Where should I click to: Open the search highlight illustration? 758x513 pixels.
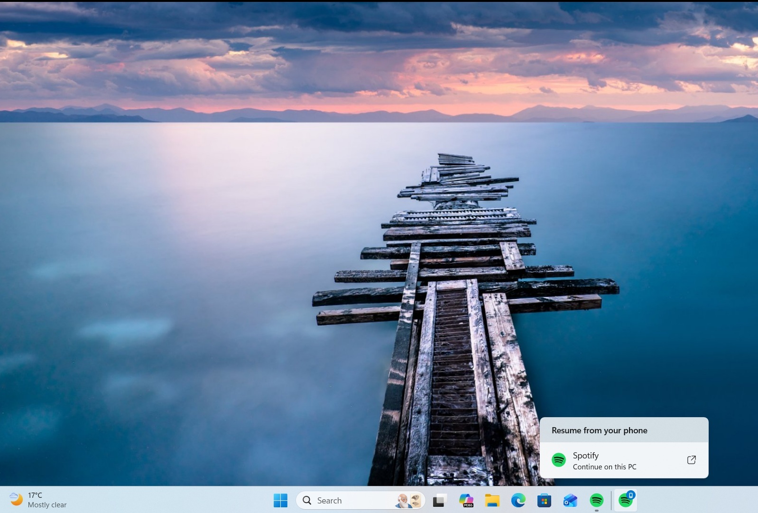coord(409,500)
